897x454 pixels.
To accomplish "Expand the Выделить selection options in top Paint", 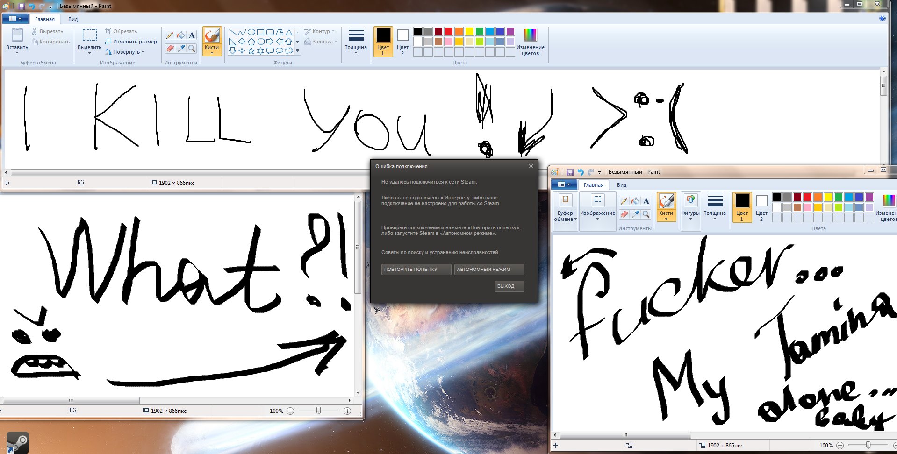I will (x=89, y=50).
